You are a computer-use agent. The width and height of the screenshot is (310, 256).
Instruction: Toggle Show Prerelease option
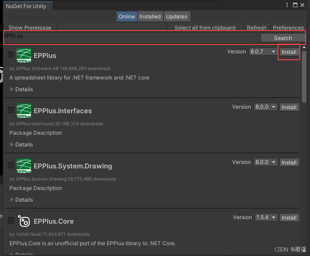(x=30, y=28)
